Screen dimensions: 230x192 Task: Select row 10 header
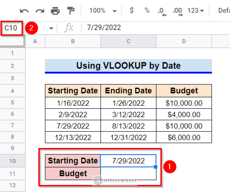point(12,161)
